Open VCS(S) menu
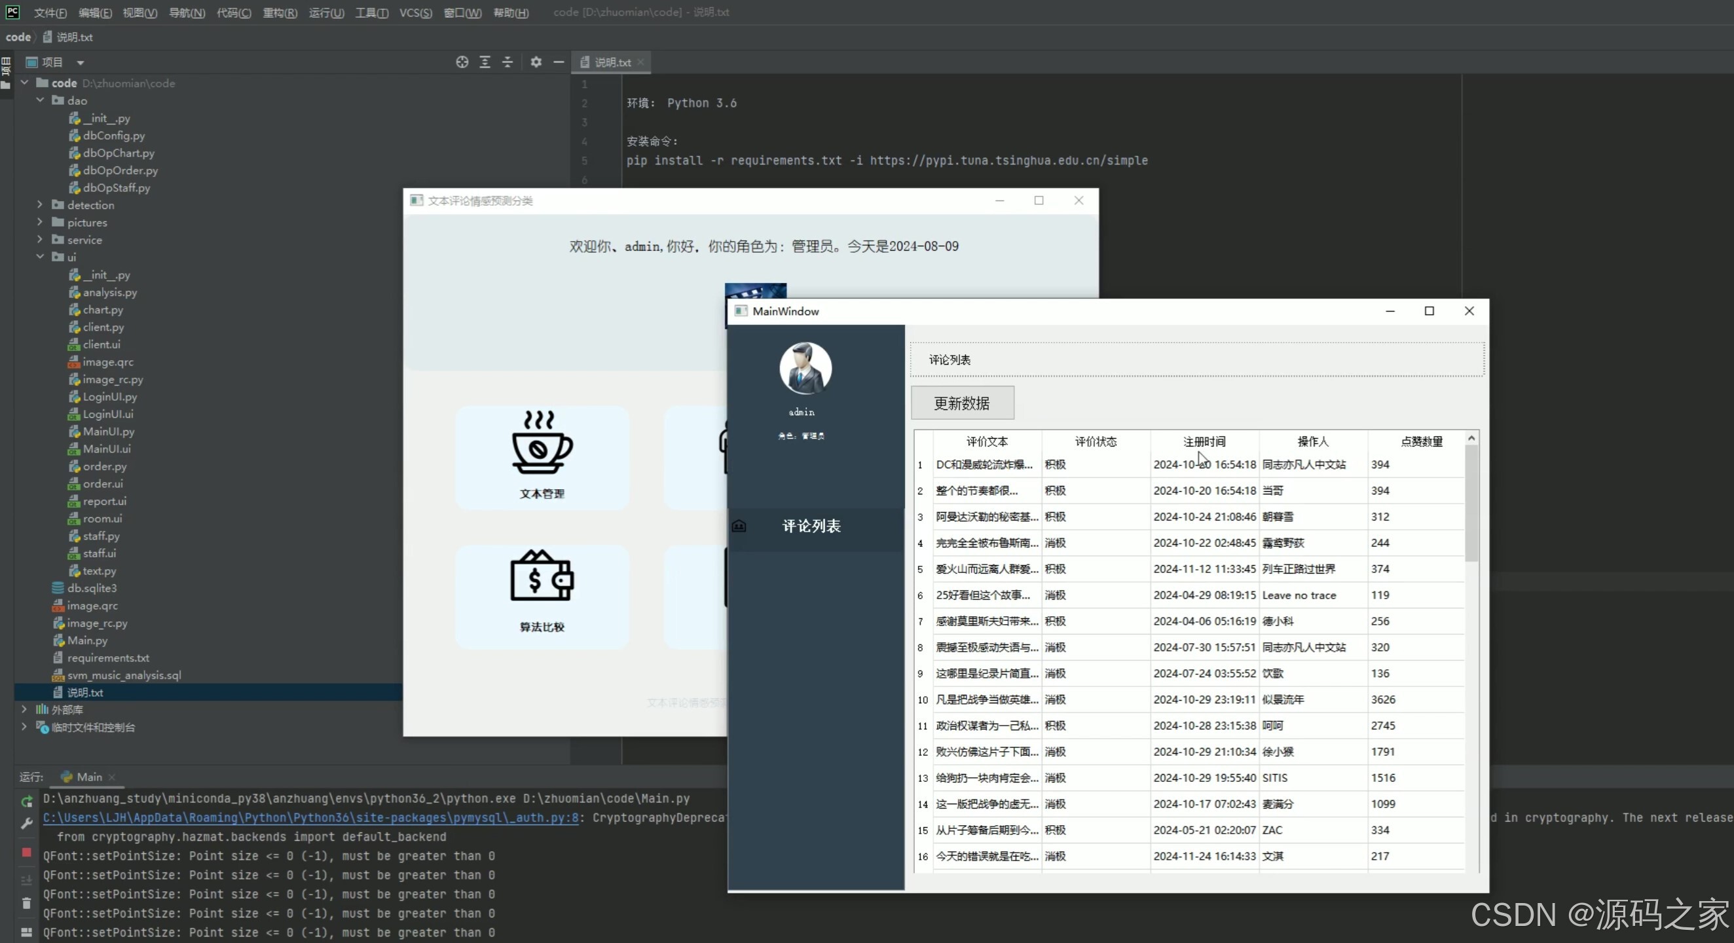The height and width of the screenshot is (943, 1734). pos(415,13)
